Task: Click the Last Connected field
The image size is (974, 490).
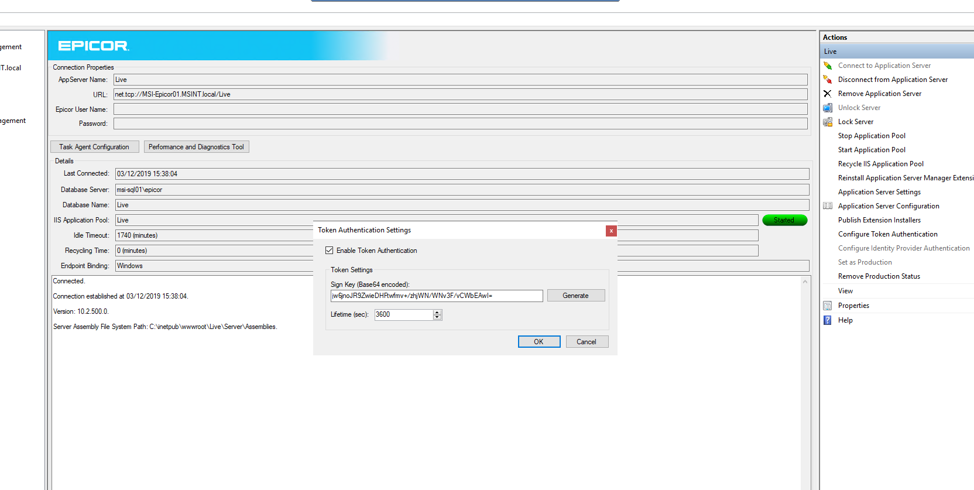Action: (x=462, y=174)
